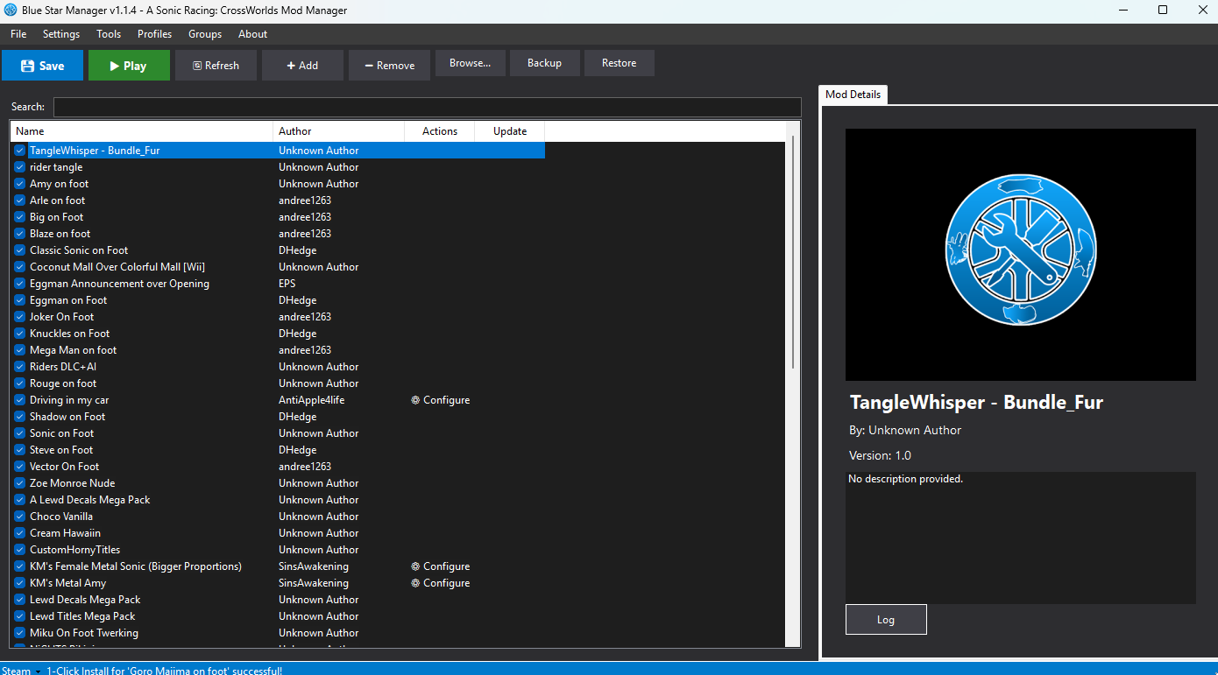Select the Mega Man on foot row
Viewport: 1218px width, 675px height.
(278, 350)
